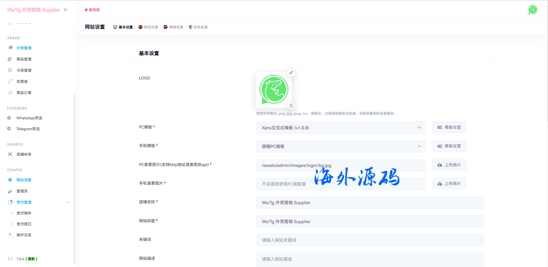Screen dimensions: 548x267
Task: Open 支付插件 submenu item
Action: click(24, 213)
